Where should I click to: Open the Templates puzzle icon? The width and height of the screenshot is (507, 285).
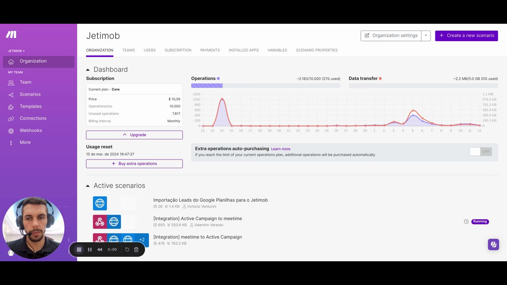pos(11,106)
